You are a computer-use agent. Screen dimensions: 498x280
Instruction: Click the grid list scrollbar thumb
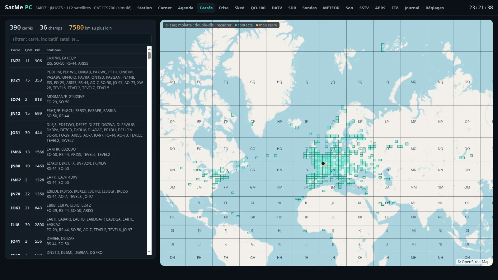149,55
